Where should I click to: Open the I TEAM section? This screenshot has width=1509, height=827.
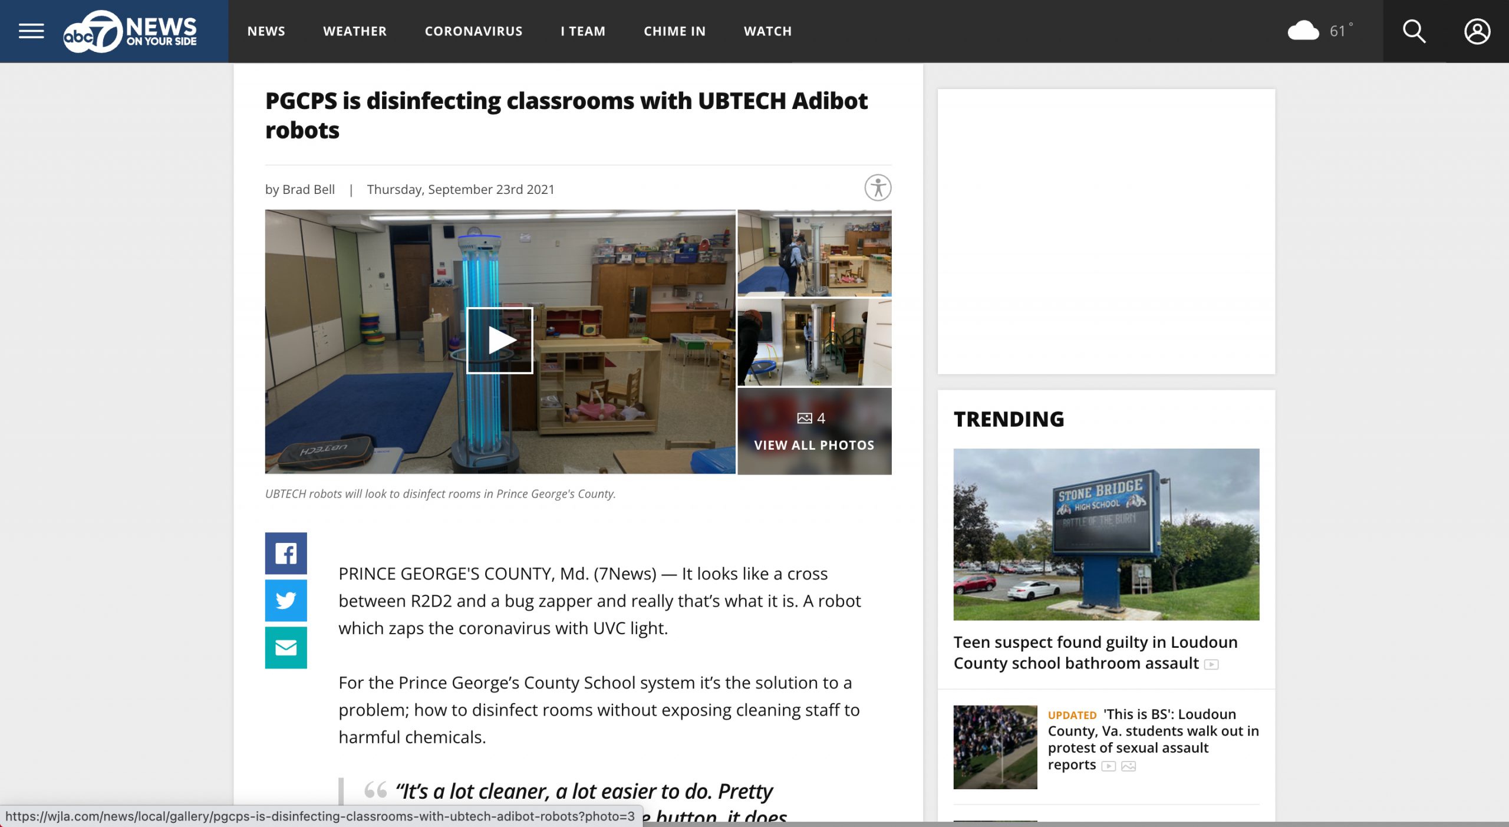click(x=583, y=31)
